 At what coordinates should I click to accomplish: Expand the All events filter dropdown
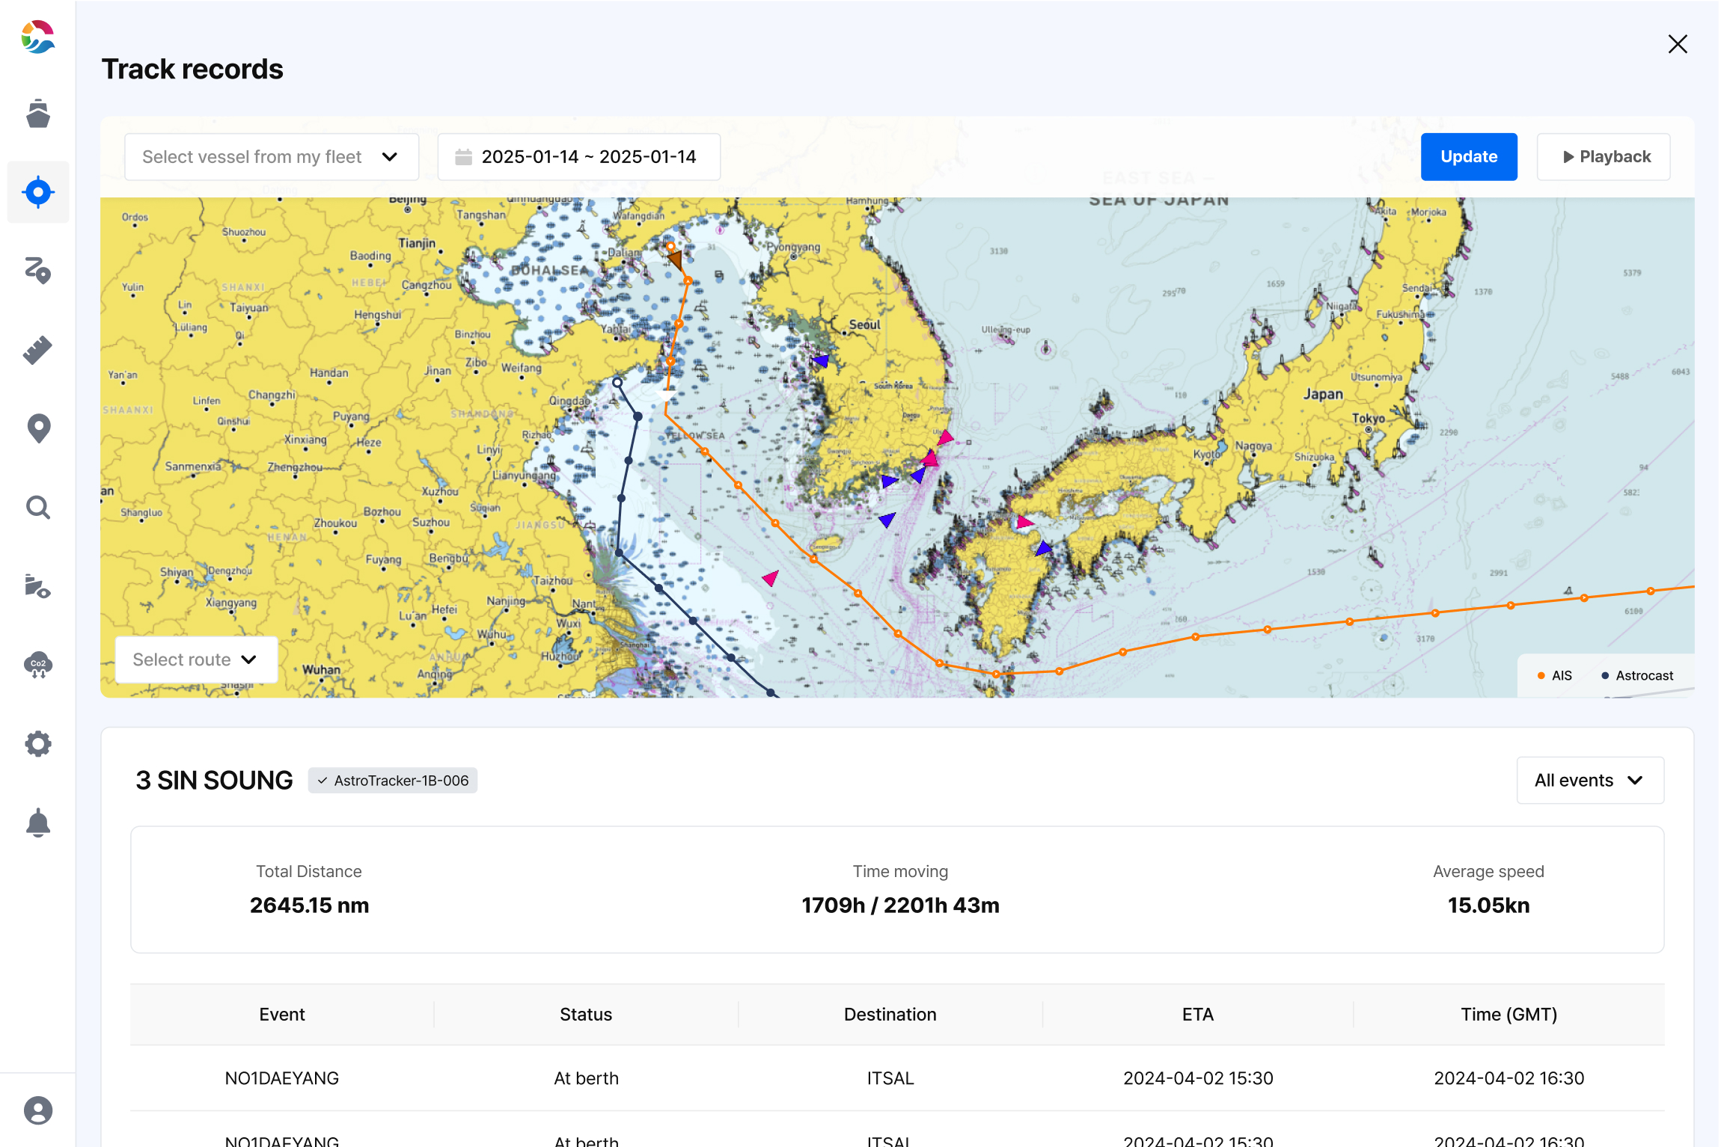(1589, 781)
